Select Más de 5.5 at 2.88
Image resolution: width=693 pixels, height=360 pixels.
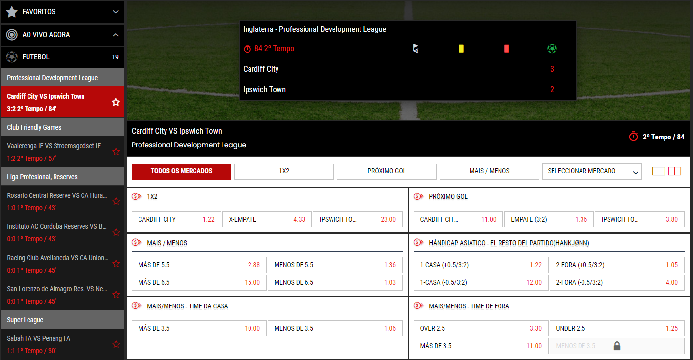pos(199,265)
